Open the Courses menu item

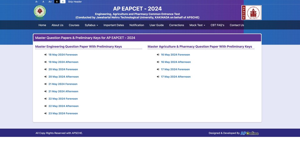[x=74, y=25]
